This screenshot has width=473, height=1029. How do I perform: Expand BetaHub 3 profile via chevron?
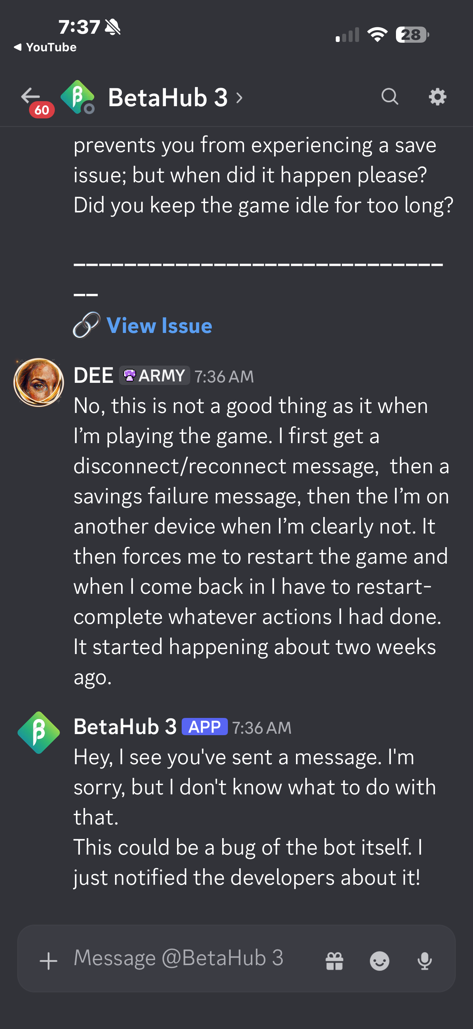(239, 98)
